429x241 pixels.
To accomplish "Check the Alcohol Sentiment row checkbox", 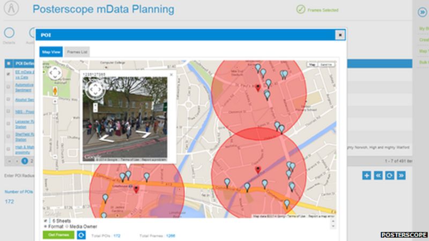I will pyautogui.click(x=8, y=99).
